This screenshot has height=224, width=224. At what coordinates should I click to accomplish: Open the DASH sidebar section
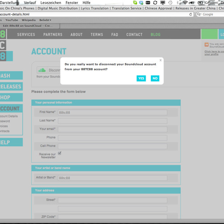[x=11, y=76]
